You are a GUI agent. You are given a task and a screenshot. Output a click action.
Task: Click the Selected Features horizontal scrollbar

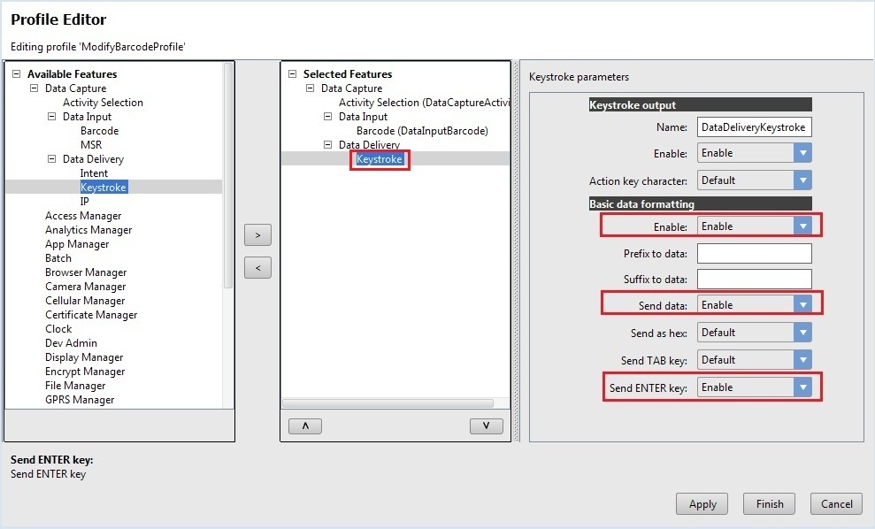[x=388, y=402]
